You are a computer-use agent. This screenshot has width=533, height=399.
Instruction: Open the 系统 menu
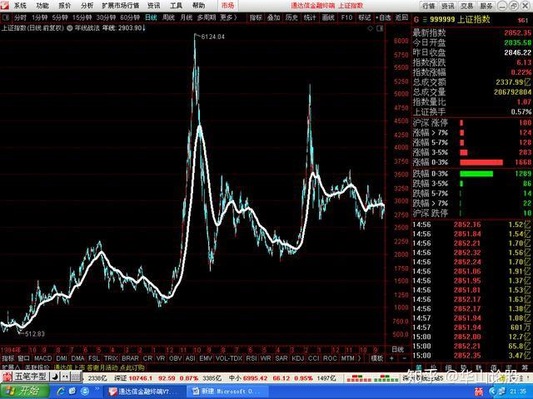click(20, 6)
